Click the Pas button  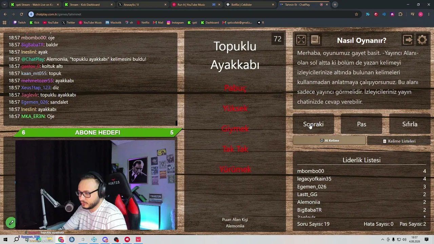click(361, 124)
